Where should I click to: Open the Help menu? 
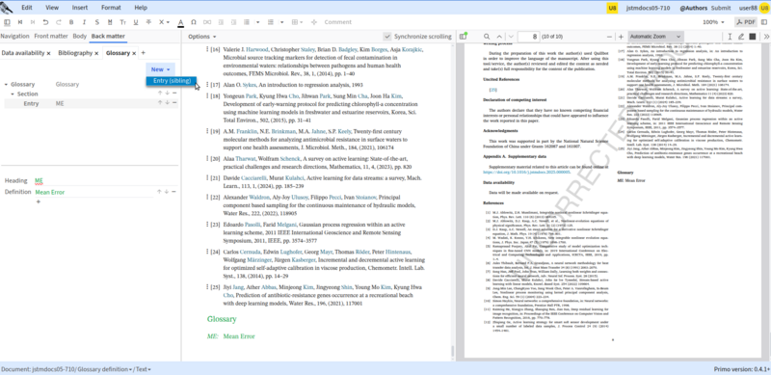click(x=141, y=8)
